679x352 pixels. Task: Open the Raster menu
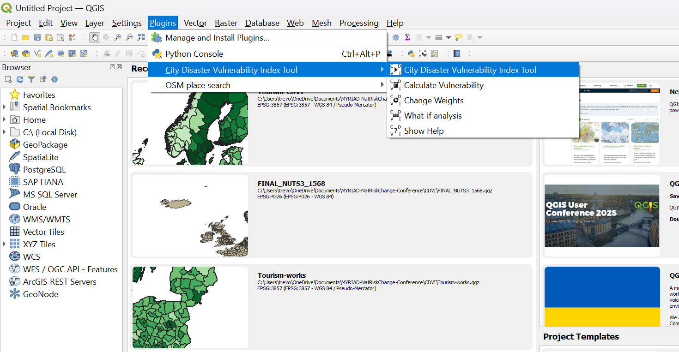pos(226,23)
